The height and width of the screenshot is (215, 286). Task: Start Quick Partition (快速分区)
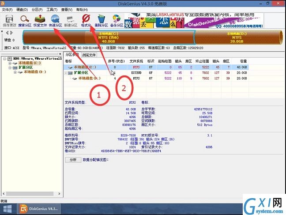[55, 21]
